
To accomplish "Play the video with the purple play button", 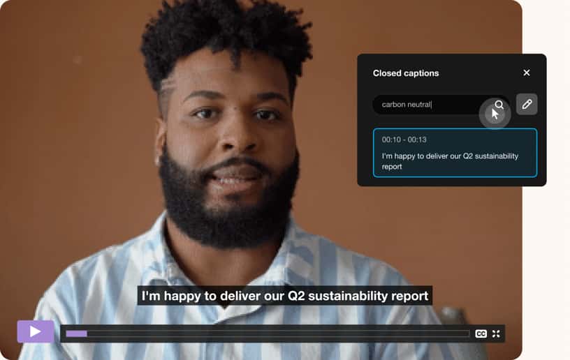I will [36, 331].
